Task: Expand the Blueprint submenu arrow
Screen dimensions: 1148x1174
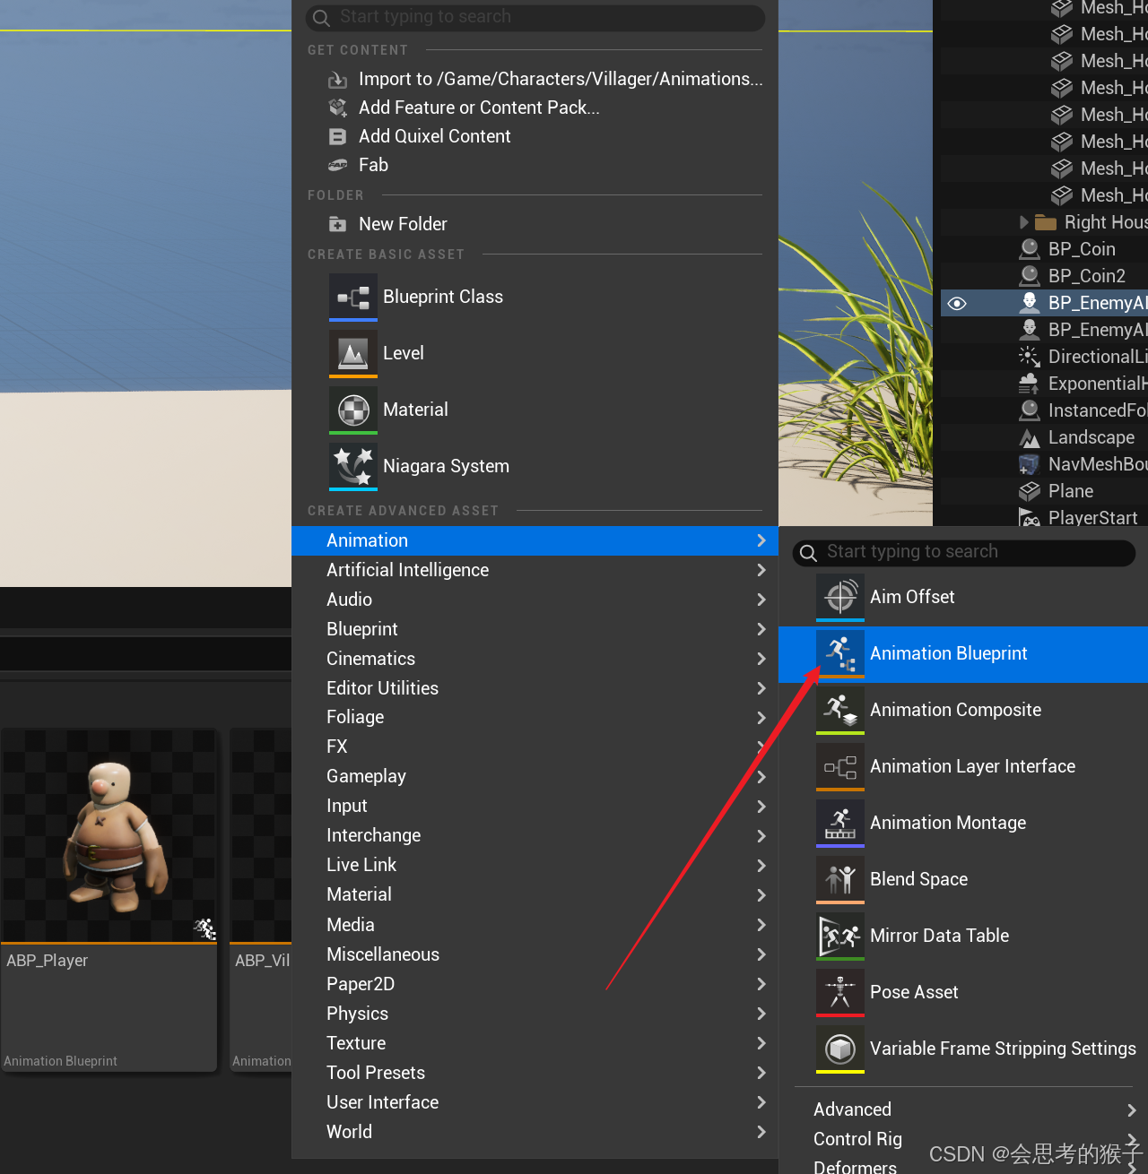Action: point(761,629)
